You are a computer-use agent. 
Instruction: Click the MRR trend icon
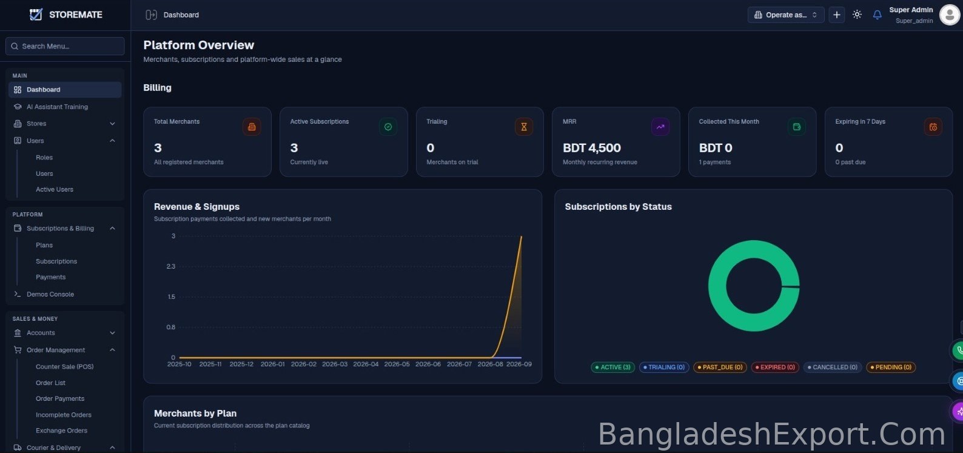click(x=660, y=127)
